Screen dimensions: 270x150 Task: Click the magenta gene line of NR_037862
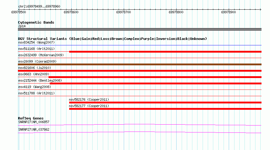[x=140, y=132]
